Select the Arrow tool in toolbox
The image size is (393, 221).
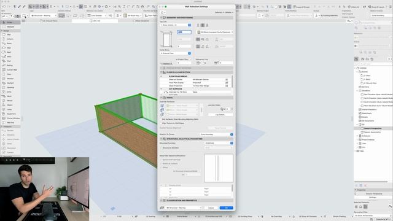(10, 22)
